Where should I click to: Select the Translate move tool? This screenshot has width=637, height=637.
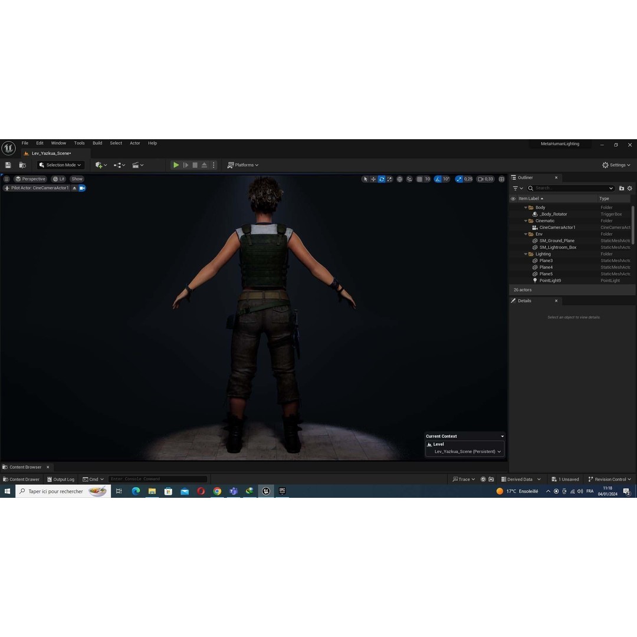[373, 179]
